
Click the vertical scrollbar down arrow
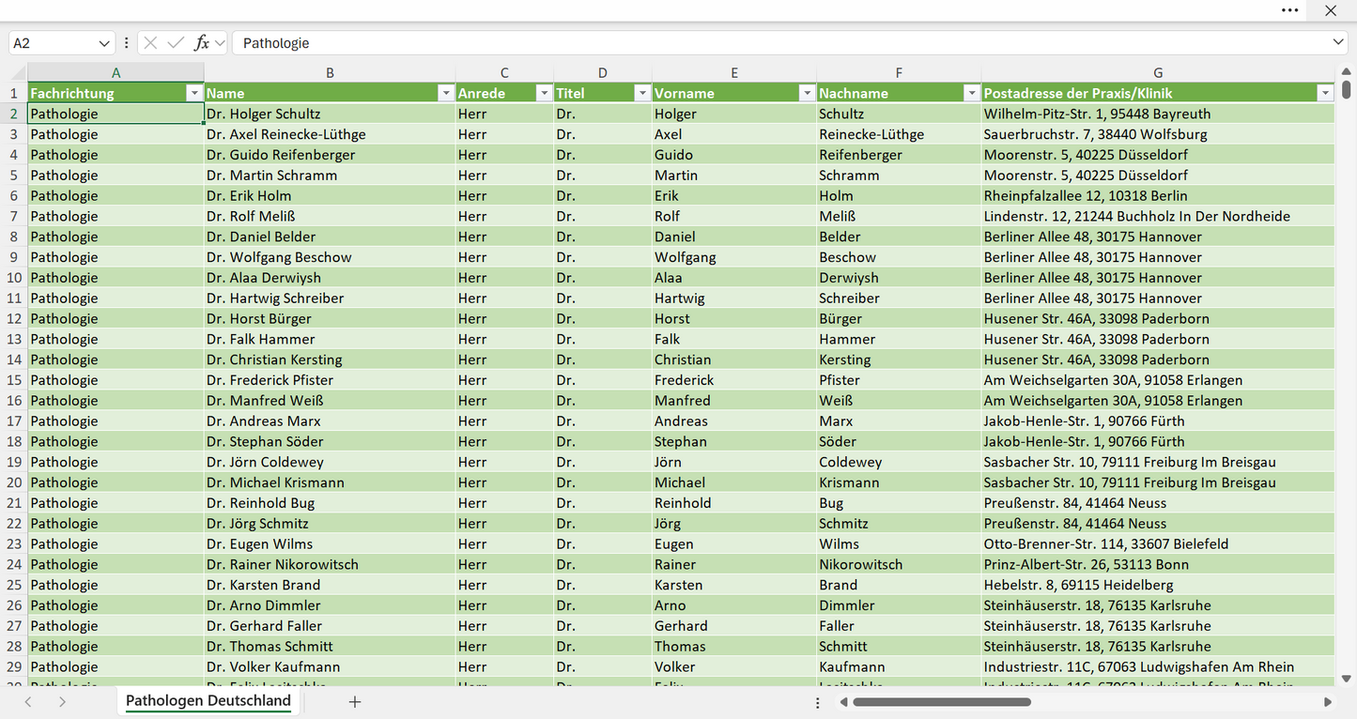[x=1346, y=678]
